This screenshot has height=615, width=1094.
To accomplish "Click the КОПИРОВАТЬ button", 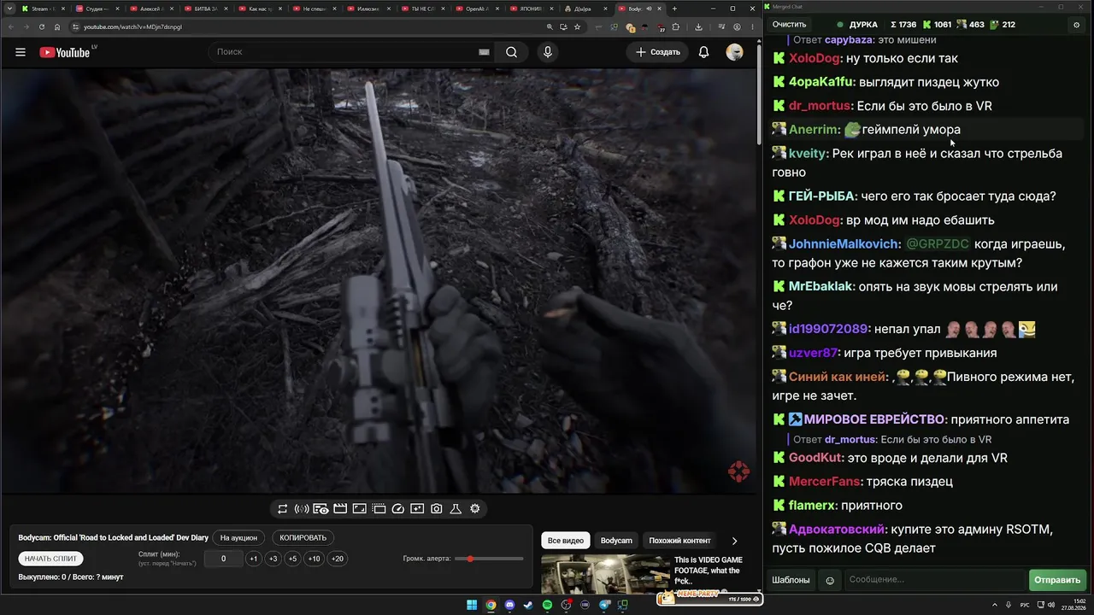I will (303, 538).
